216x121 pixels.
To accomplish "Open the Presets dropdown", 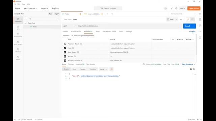I will click(x=190, y=40).
